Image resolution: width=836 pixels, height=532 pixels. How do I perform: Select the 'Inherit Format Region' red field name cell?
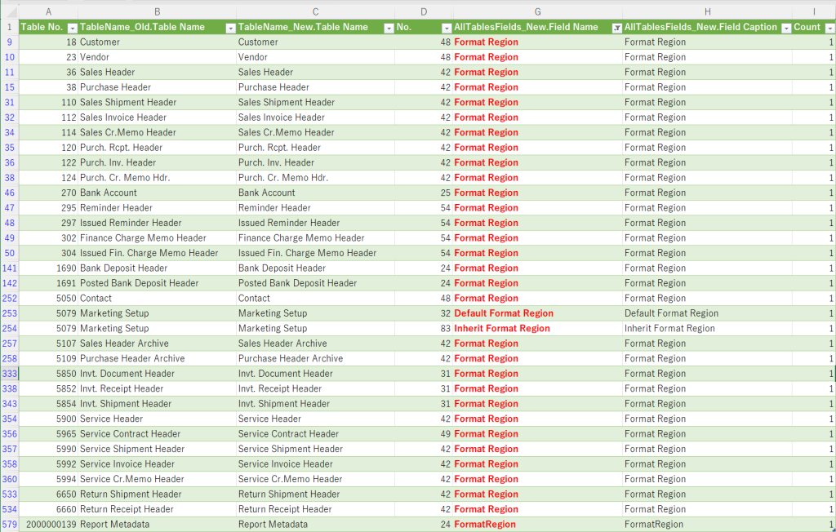click(537, 328)
